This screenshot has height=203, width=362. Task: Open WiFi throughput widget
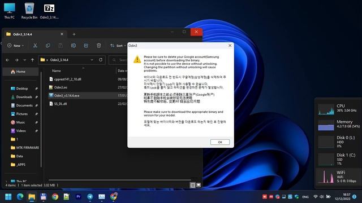tap(338, 176)
